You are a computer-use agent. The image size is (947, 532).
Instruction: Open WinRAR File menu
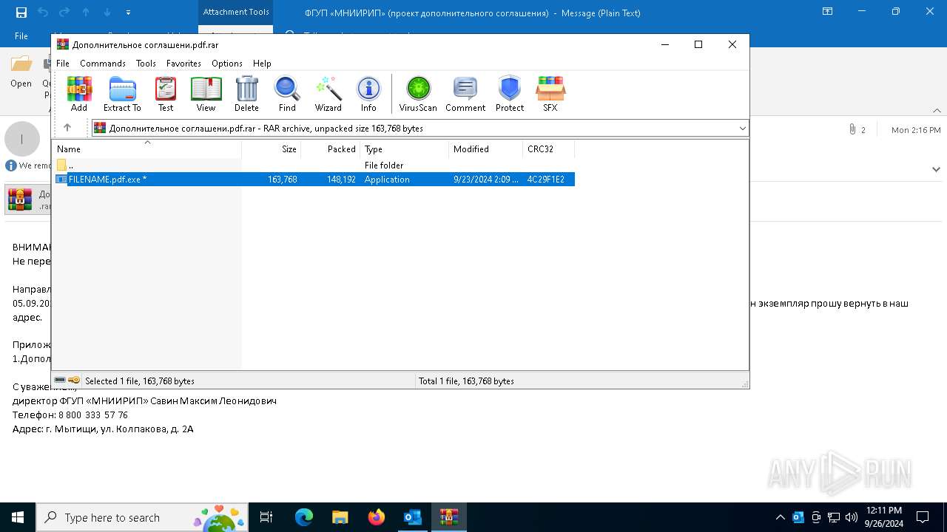pyautogui.click(x=63, y=63)
